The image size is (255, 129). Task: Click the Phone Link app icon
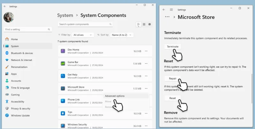click(63, 101)
